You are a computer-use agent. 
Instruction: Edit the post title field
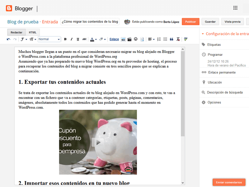pos(90,22)
